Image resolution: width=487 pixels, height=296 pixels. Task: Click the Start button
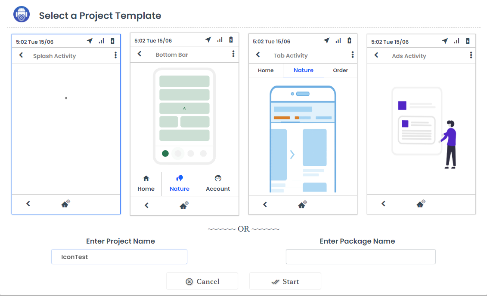click(x=285, y=281)
